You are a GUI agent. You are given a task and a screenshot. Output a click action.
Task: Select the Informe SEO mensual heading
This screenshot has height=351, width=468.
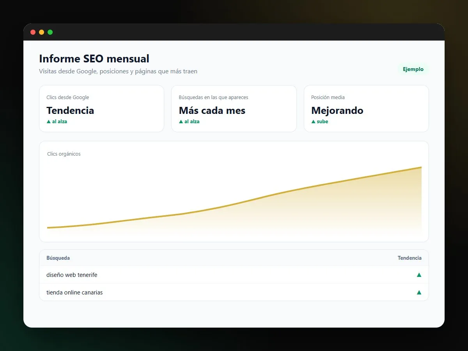coord(94,59)
